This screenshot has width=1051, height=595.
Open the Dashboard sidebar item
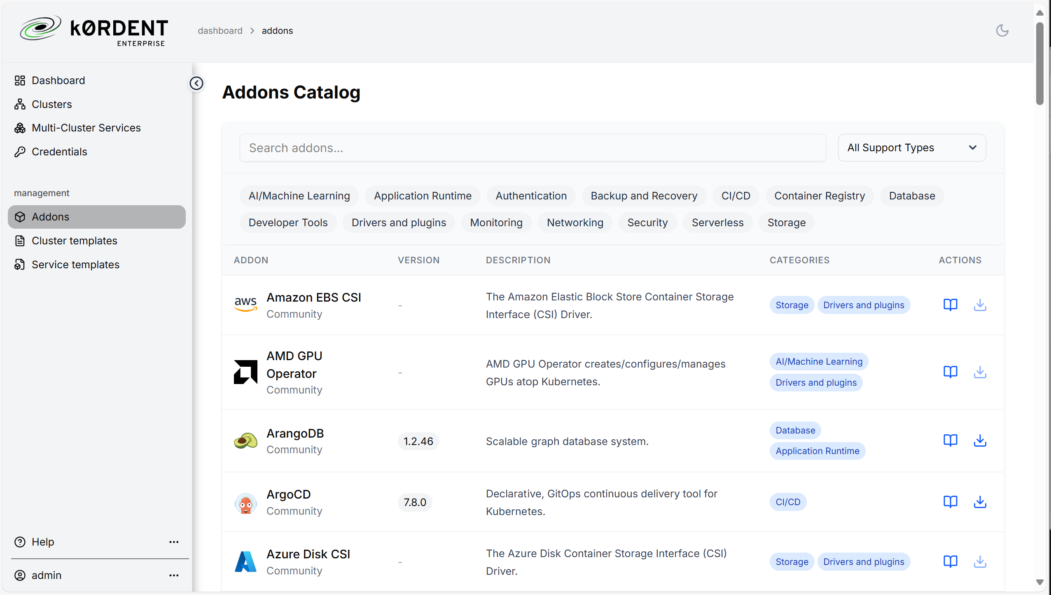click(97, 80)
